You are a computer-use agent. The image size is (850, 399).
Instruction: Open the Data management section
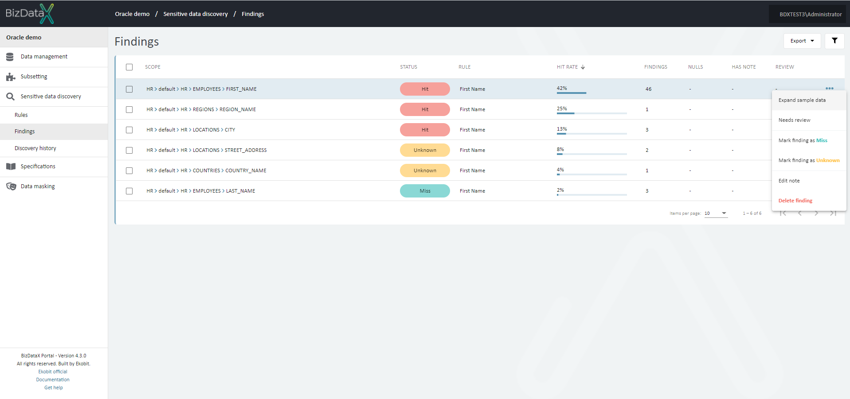[x=54, y=57]
